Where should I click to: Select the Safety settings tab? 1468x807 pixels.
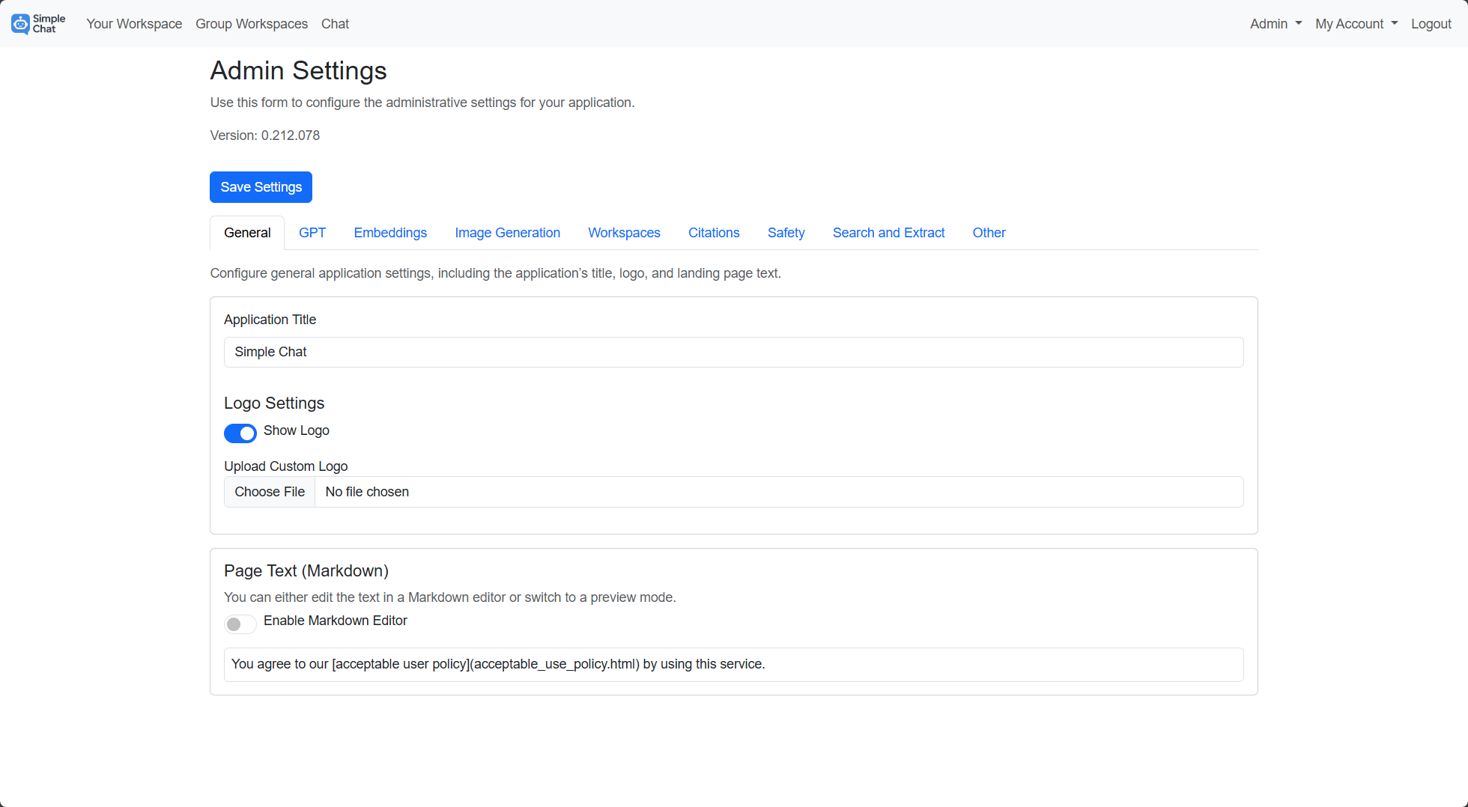point(786,233)
